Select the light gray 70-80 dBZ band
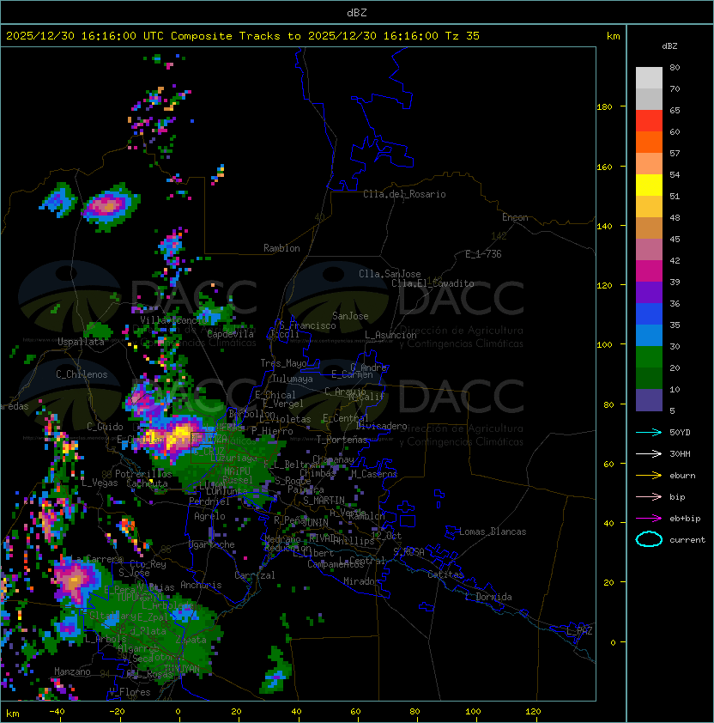 tap(649, 78)
